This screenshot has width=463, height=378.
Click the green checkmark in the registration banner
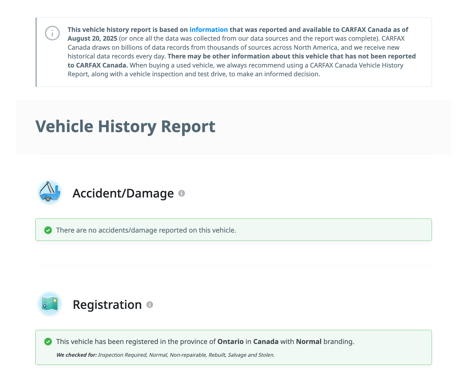(48, 342)
